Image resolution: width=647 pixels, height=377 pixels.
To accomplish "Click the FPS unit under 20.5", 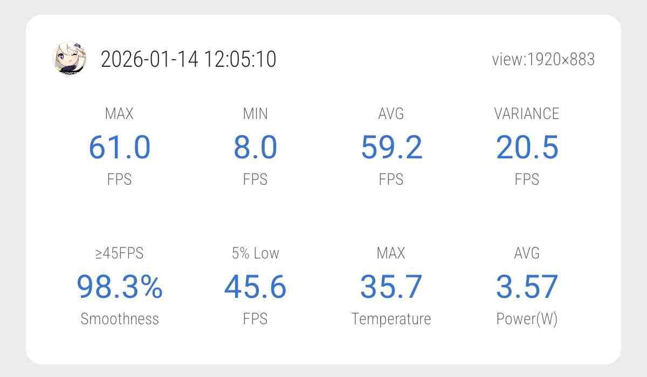I will 527,179.
